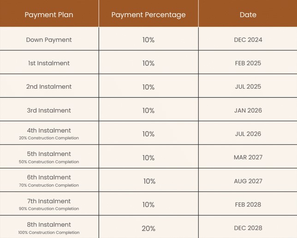
Task: Click the 7th Instalment label
Action: (49, 201)
